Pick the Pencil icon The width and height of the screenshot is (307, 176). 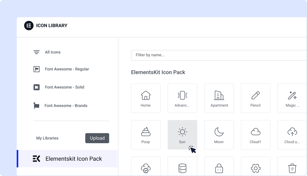256,98
